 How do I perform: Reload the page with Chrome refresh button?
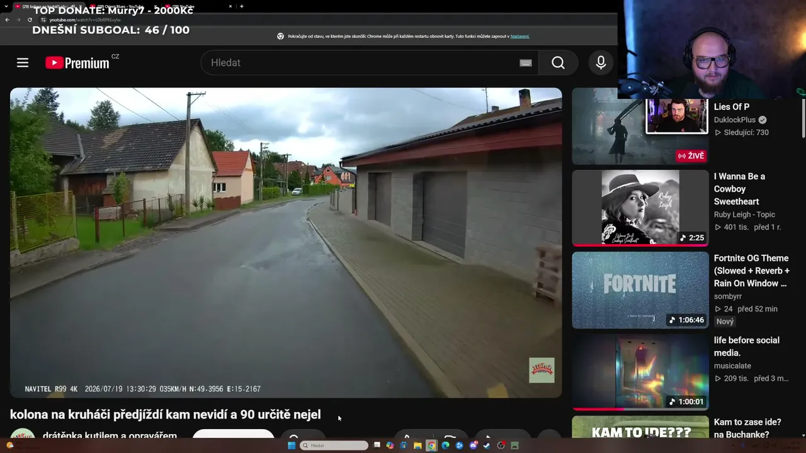click(x=30, y=20)
